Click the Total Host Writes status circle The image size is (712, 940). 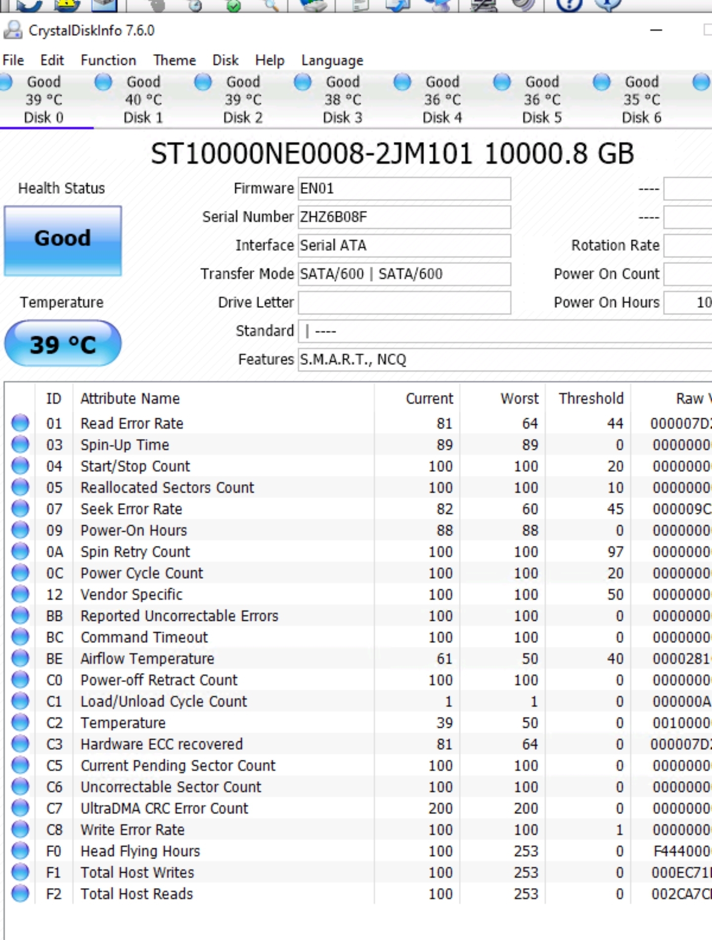coord(20,872)
